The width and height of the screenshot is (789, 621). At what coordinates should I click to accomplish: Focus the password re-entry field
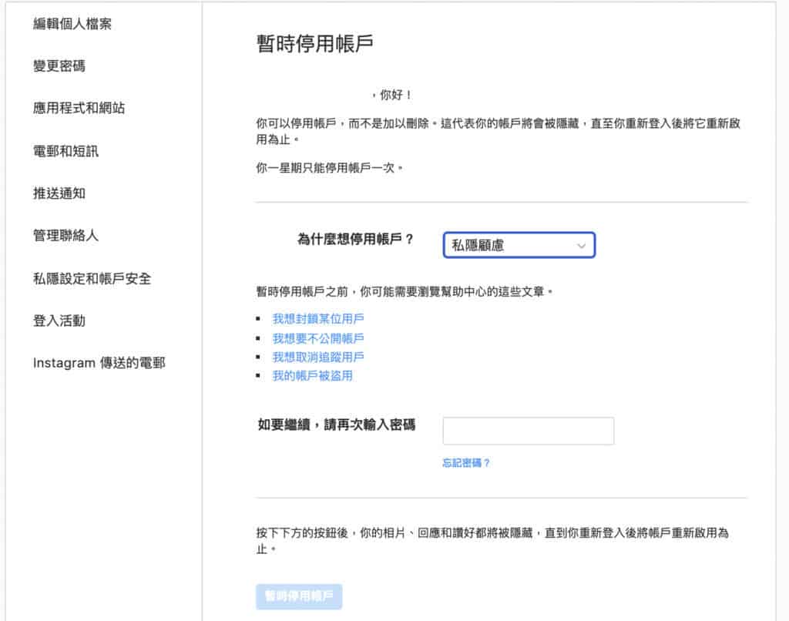pos(528,431)
